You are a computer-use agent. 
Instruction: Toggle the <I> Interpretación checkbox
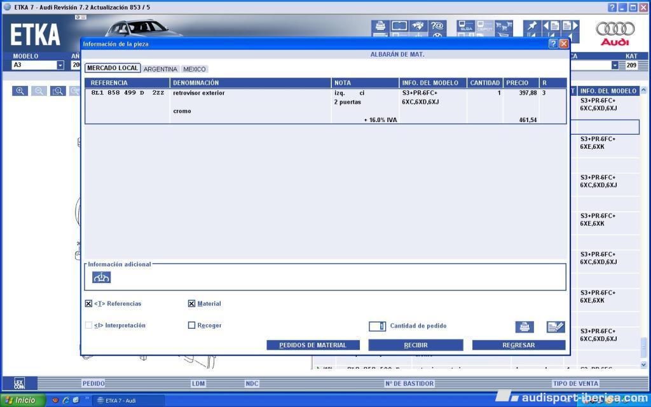(x=88, y=325)
